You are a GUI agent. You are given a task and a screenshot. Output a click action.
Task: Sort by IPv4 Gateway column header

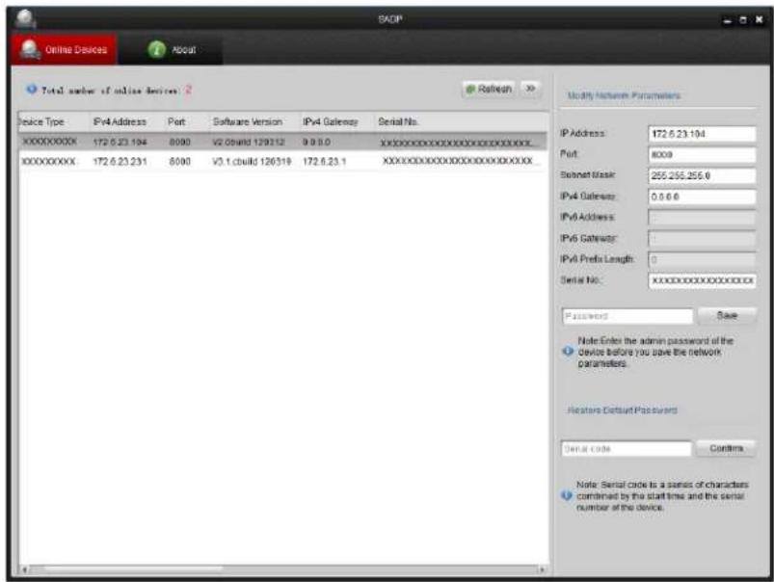pyautogui.click(x=331, y=121)
